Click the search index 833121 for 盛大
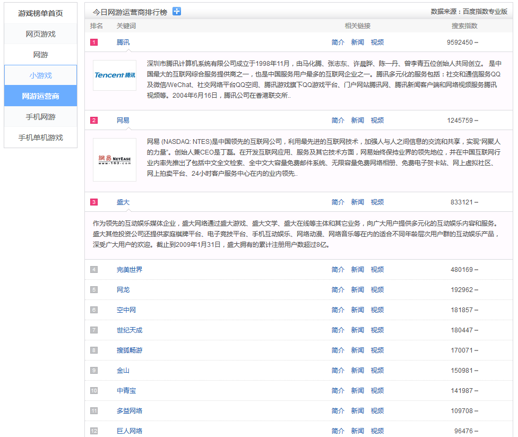Image resolution: width=518 pixels, height=437 pixels. (462, 202)
